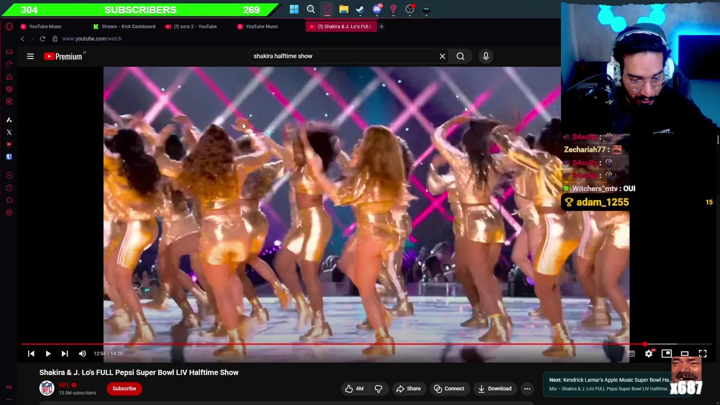Image resolution: width=720 pixels, height=405 pixels.
Task: Go to YouTube Premium home logo
Action: pyautogui.click(x=64, y=56)
